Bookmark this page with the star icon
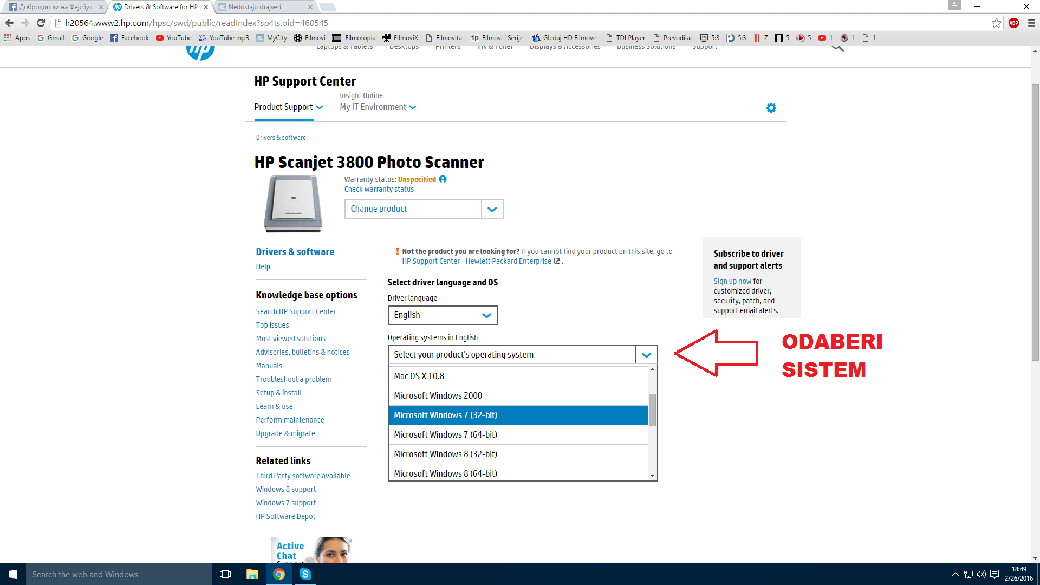 tap(996, 23)
